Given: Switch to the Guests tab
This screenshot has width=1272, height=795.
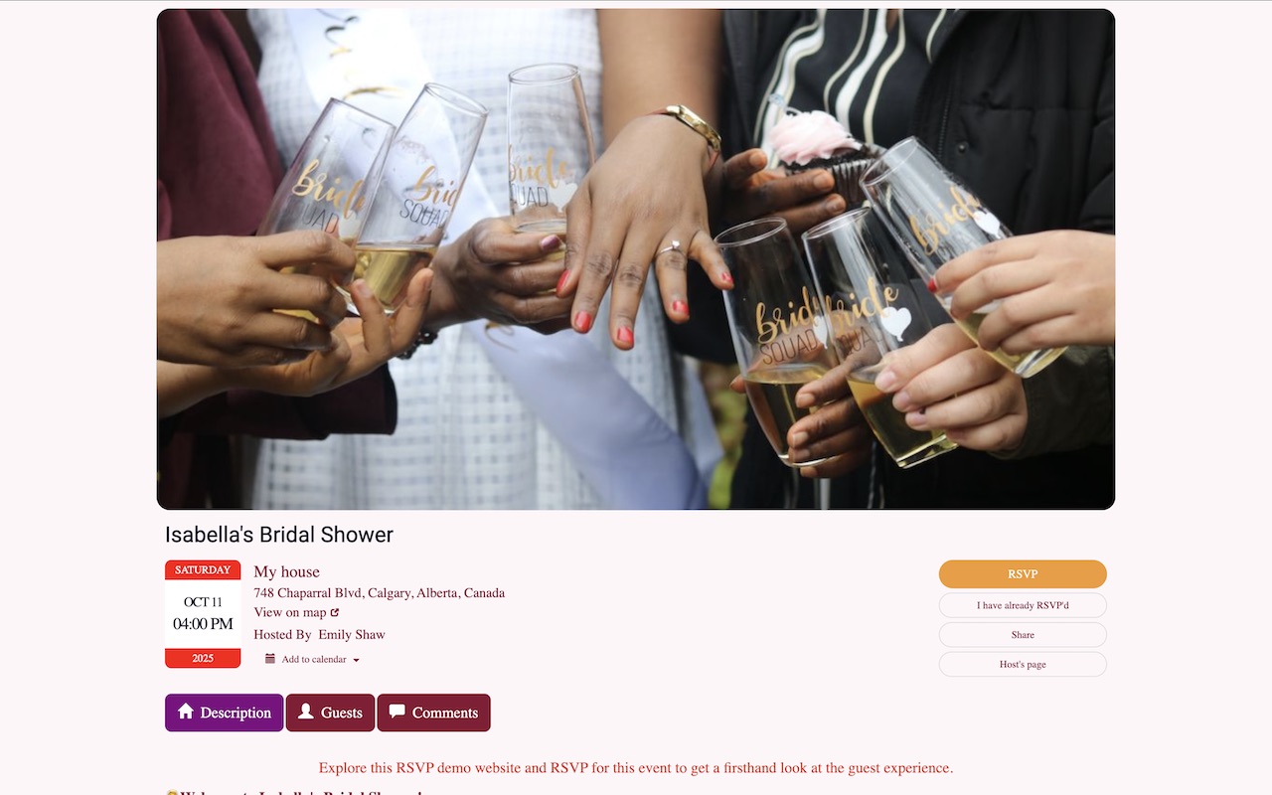Looking at the screenshot, I should click(330, 713).
